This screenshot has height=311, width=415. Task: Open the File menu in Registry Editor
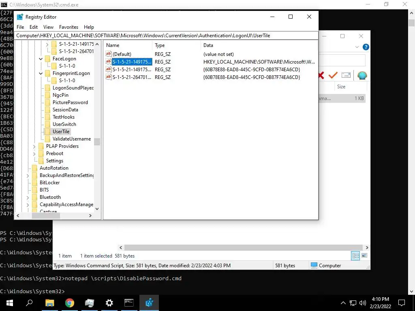click(x=20, y=27)
